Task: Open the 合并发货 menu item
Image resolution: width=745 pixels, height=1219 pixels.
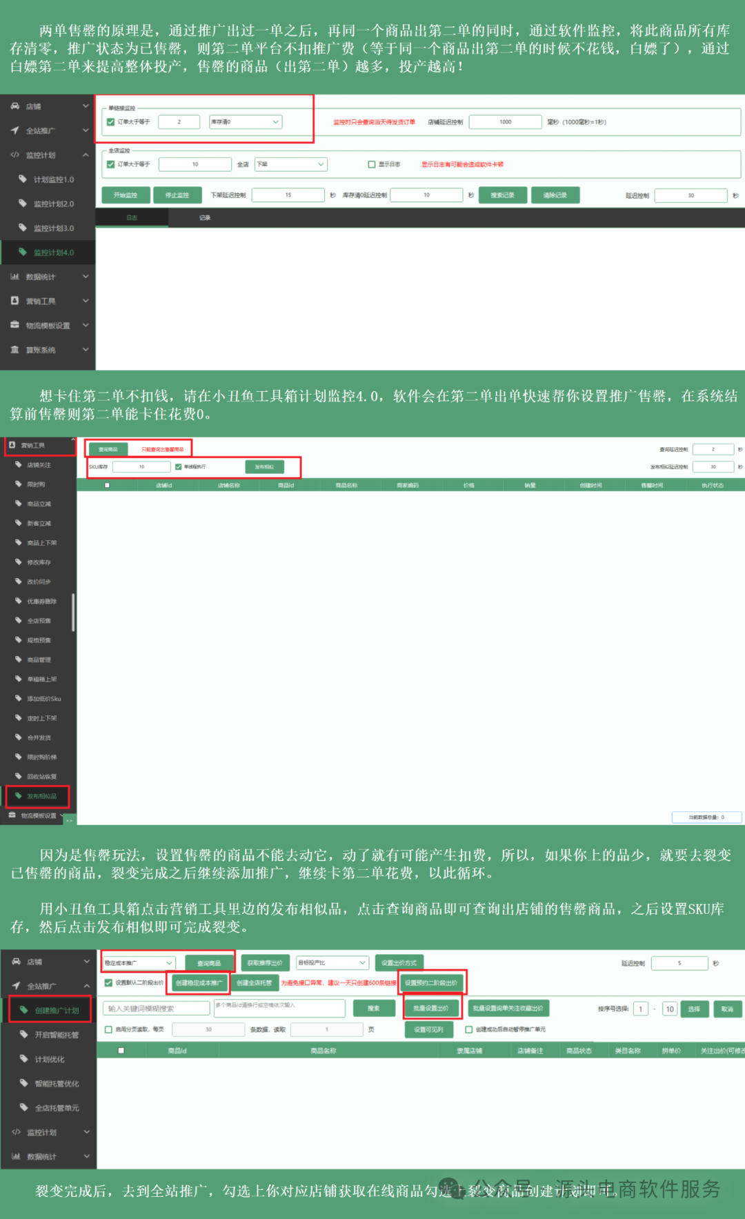Action: [39, 737]
